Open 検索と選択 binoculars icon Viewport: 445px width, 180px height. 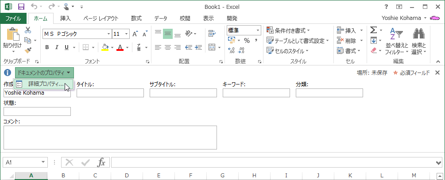pos(418,35)
